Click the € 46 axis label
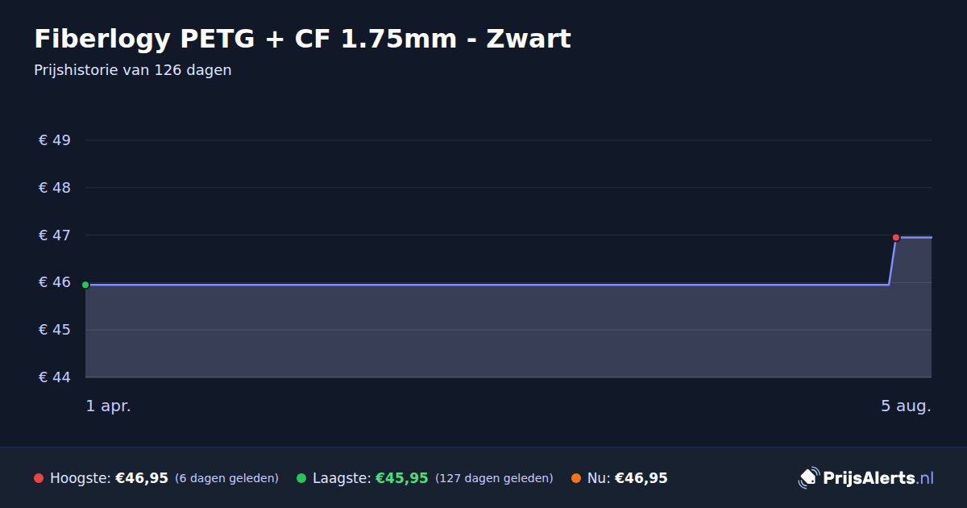967x508 pixels. 55,282
